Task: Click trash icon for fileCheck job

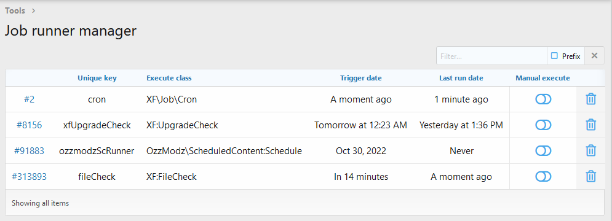Action: coord(590,177)
